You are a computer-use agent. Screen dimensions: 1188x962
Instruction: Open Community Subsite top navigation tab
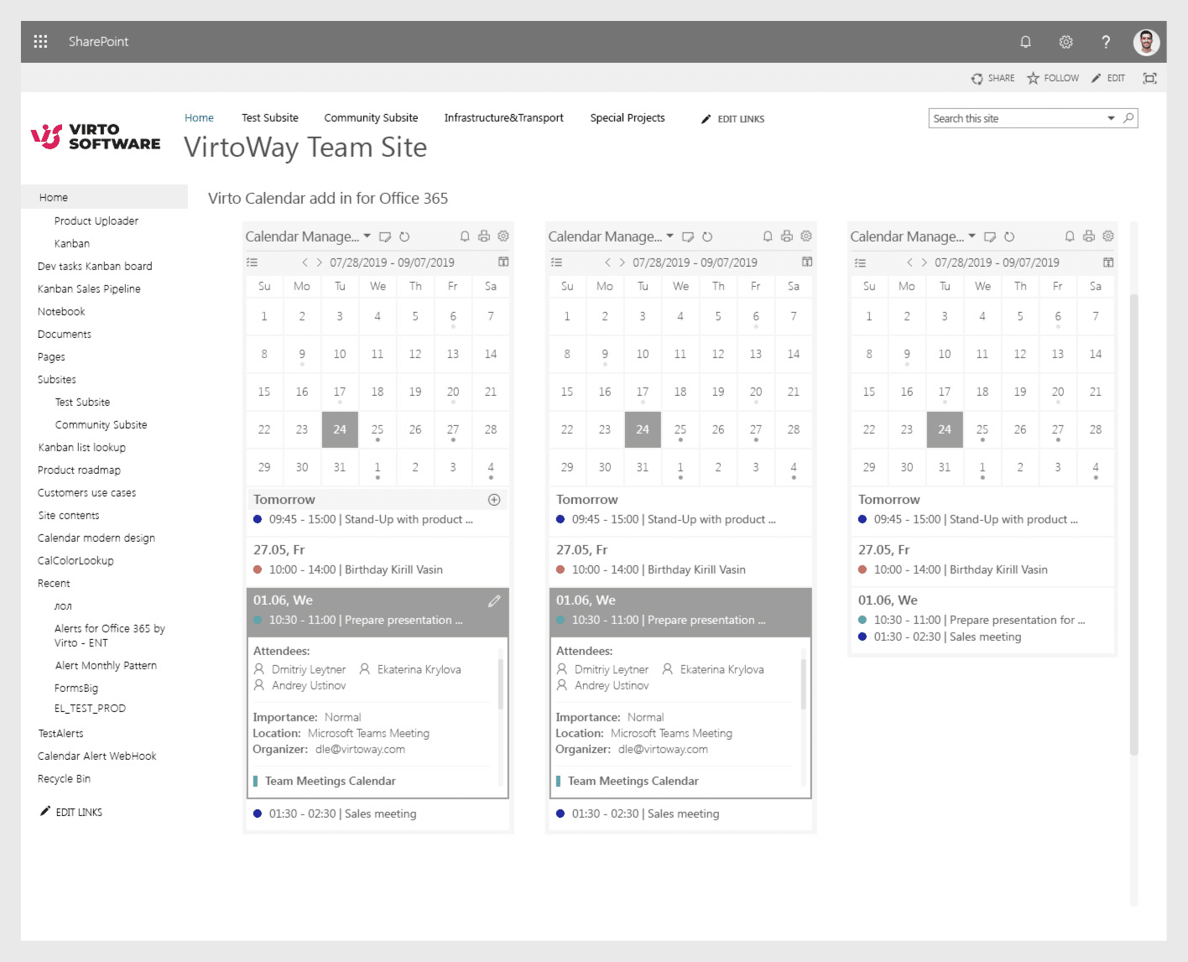click(371, 118)
